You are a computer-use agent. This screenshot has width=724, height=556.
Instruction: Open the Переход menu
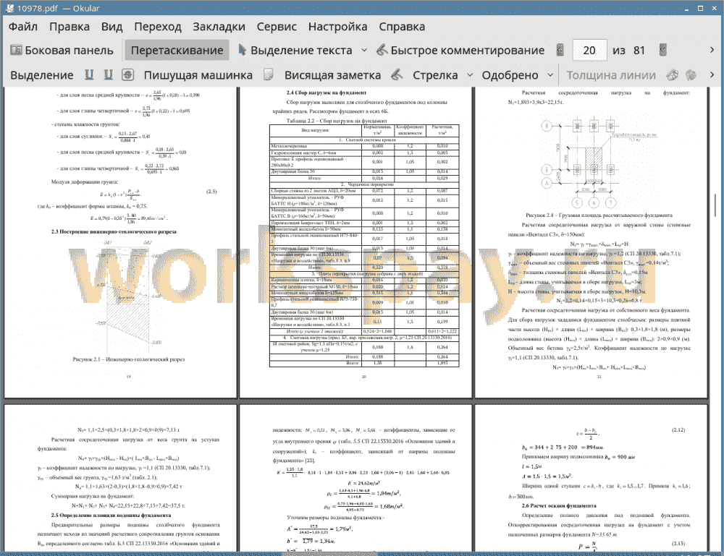tap(157, 27)
